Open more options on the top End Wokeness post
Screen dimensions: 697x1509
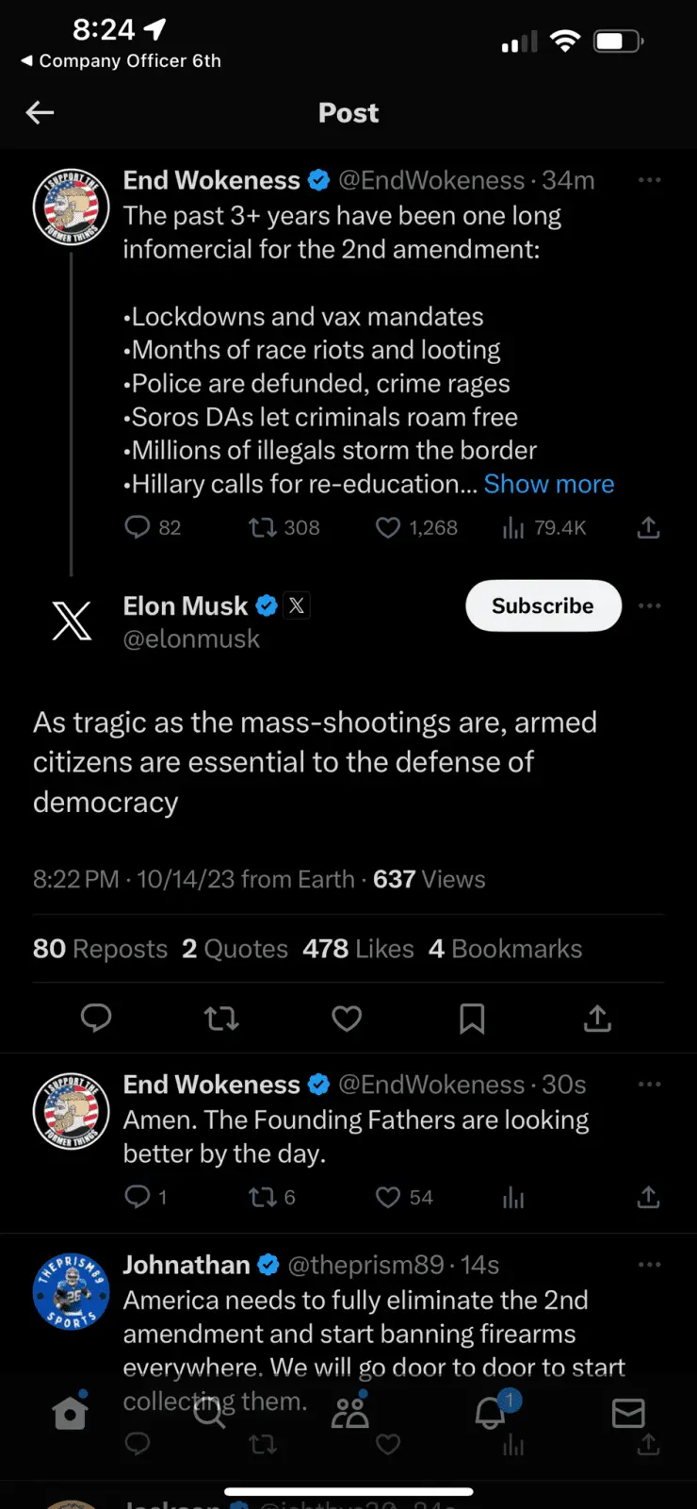pyautogui.click(x=649, y=180)
